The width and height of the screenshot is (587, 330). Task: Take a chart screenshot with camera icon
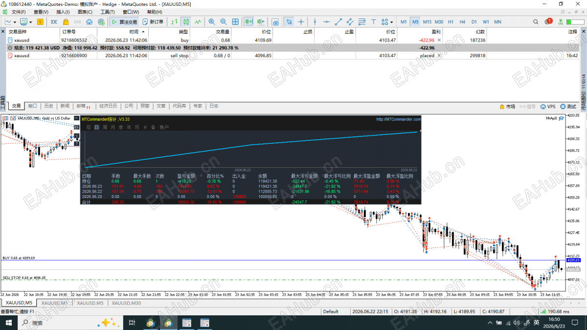(275, 22)
